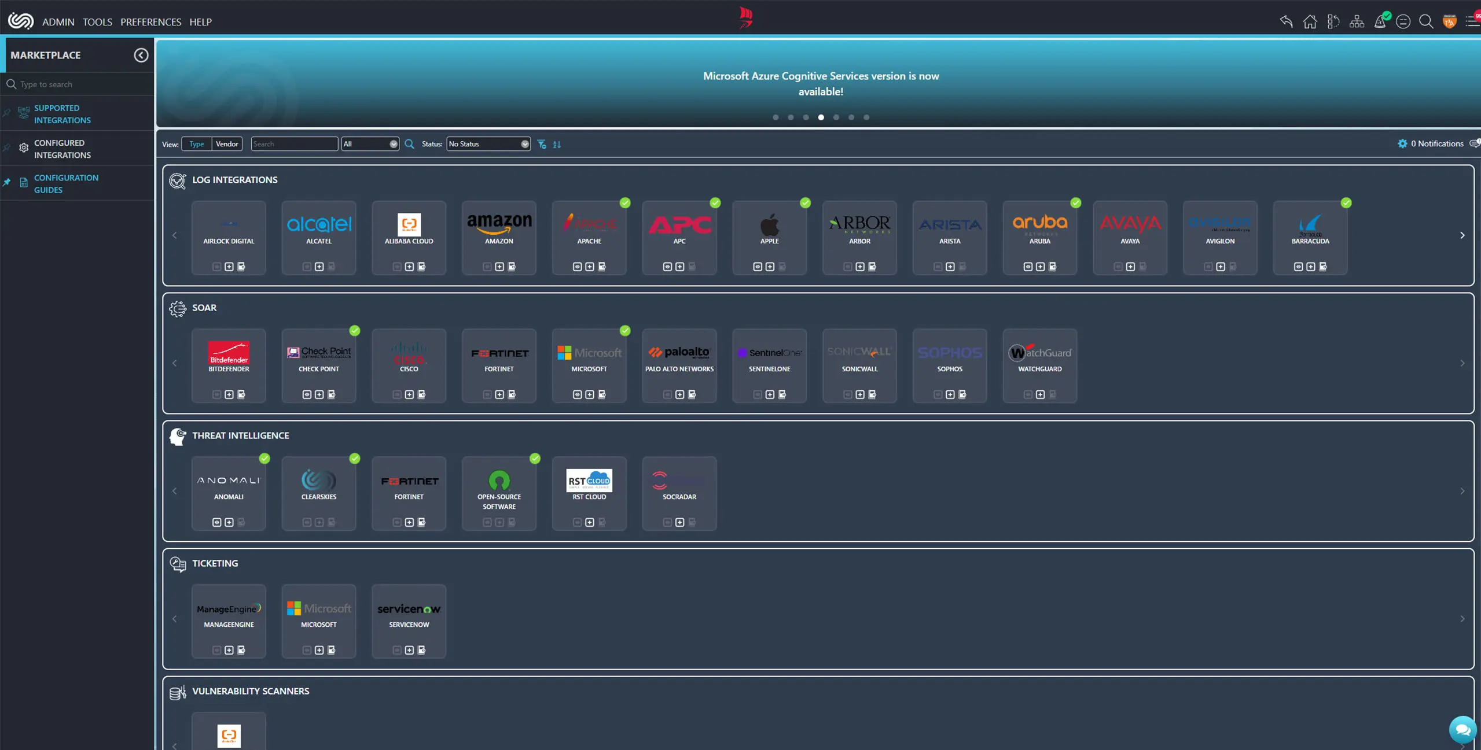Open Configuration Guides link in sidebar
The image size is (1481, 750).
click(x=66, y=183)
